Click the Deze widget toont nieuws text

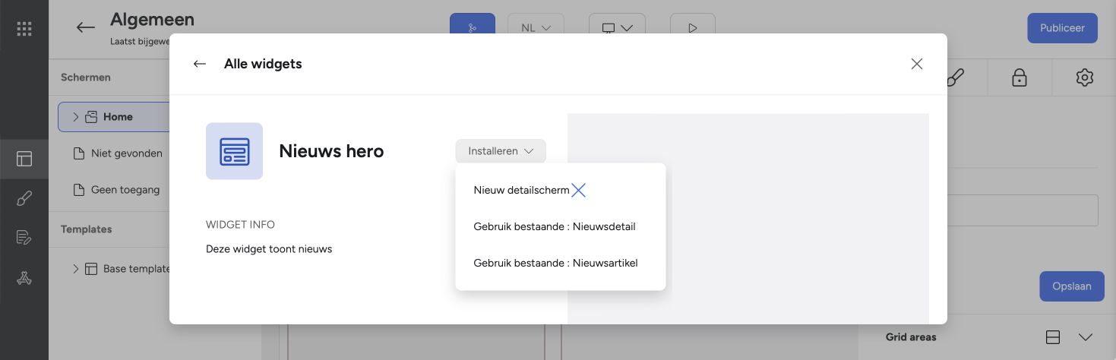pos(269,249)
